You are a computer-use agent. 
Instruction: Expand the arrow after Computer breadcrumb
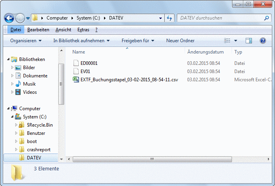pyautogui.click(x=72, y=18)
